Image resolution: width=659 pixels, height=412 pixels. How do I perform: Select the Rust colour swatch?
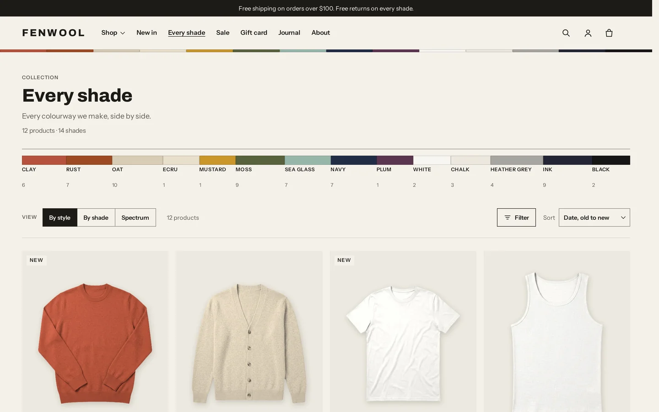pyautogui.click(x=89, y=160)
